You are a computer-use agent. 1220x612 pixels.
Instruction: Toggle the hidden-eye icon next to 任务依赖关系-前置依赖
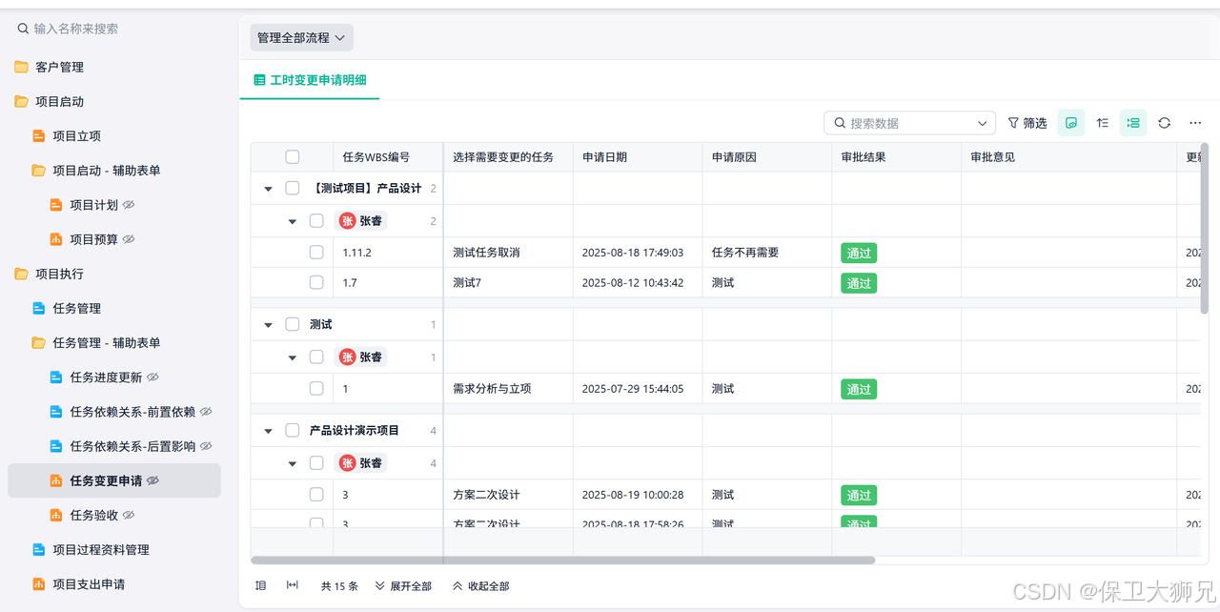click(206, 412)
